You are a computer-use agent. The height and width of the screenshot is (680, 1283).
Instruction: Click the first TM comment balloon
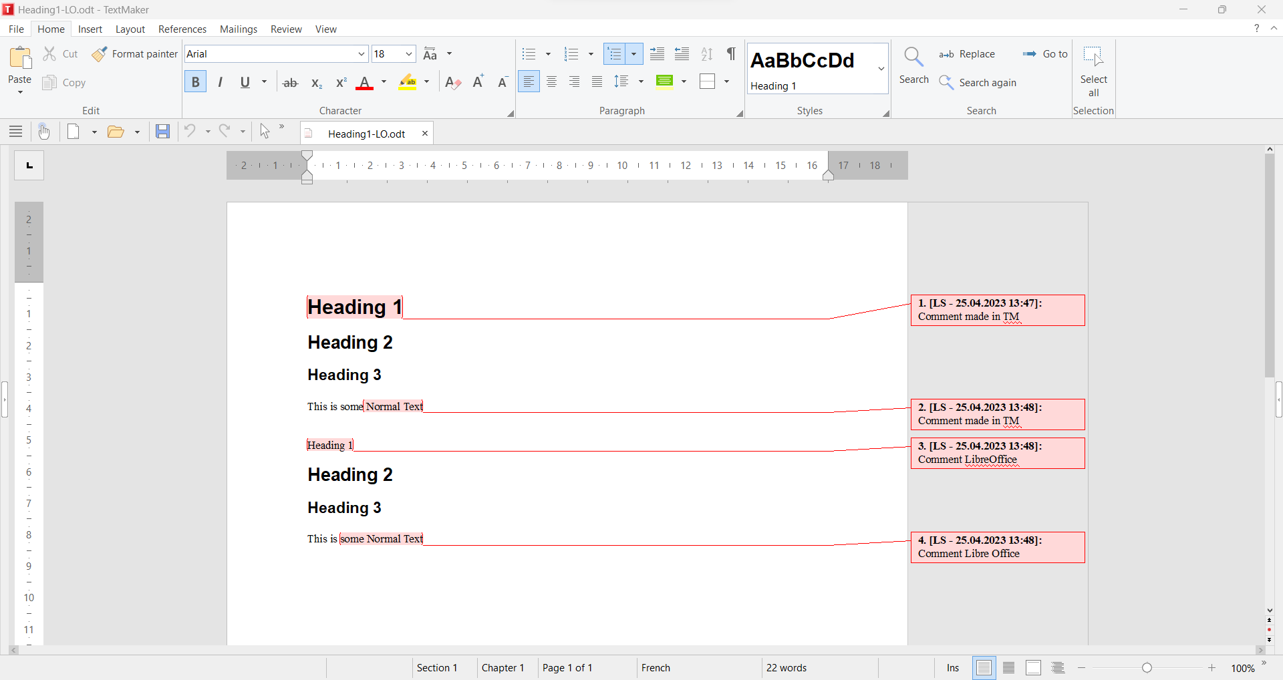[x=997, y=310]
